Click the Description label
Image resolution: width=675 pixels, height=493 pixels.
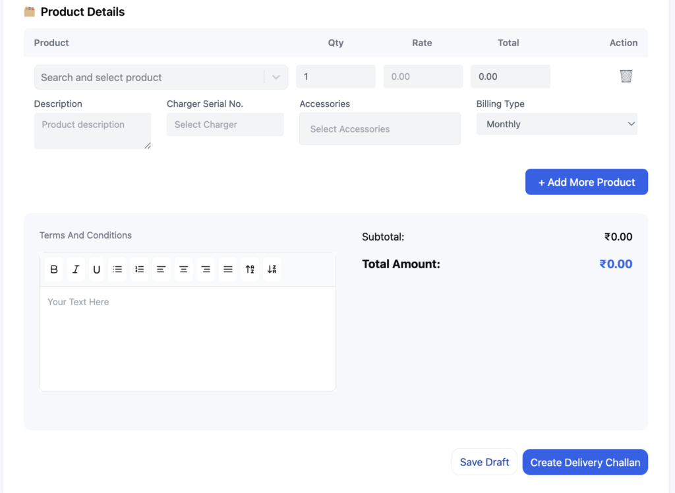click(x=58, y=103)
